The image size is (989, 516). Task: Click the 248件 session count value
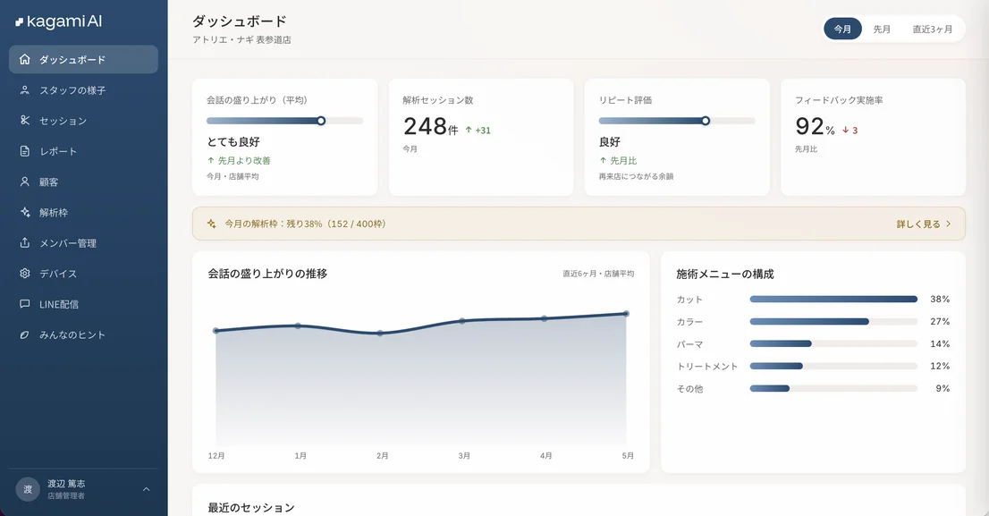[431, 127]
